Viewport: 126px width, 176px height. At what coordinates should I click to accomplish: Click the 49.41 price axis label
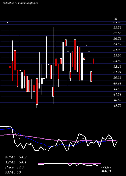tap(117, 83)
